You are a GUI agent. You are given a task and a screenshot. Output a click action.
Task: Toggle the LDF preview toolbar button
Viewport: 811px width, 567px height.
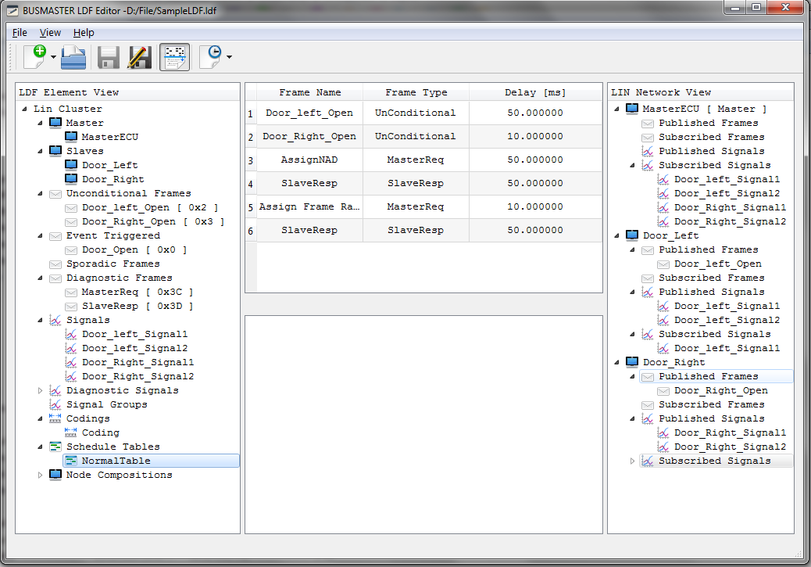175,57
